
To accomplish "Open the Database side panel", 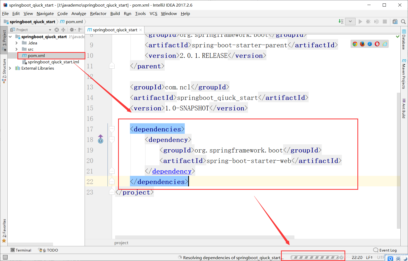I will [x=404, y=39].
